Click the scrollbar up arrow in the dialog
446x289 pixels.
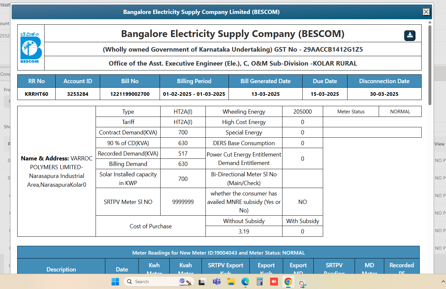430,22
